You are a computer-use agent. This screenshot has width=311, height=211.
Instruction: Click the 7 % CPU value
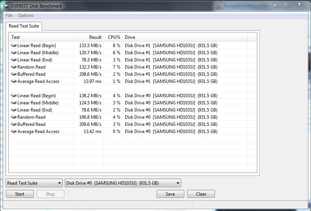(x=117, y=67)
